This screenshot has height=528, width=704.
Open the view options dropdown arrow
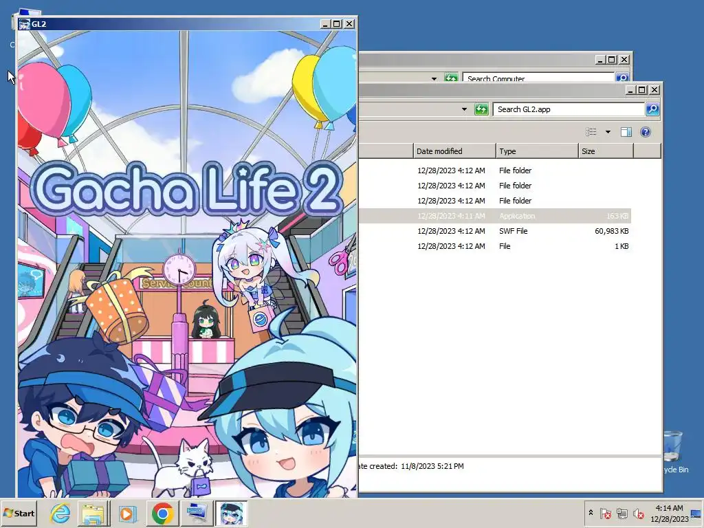(x=608, y=131)
